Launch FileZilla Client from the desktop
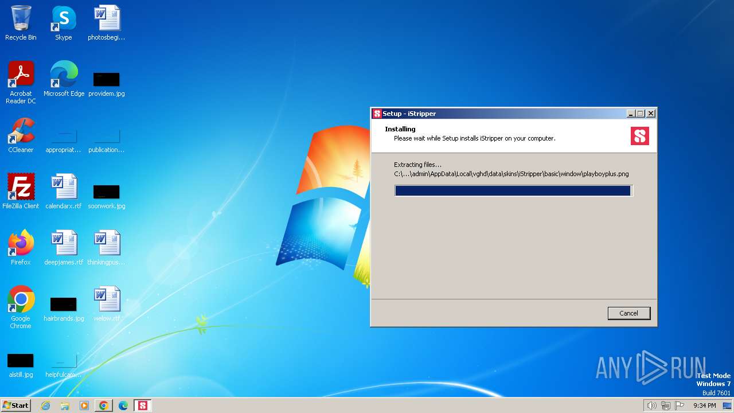 click(x=21, y=192)
